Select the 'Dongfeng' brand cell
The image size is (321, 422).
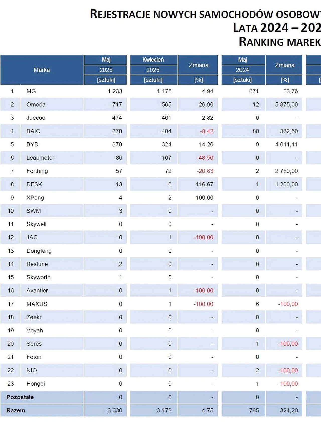click(39, 251)
